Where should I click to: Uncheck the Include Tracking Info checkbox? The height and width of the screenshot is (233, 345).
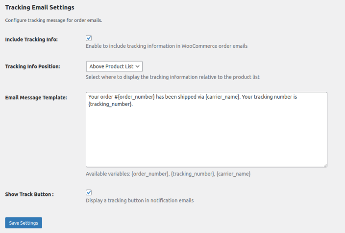coord(89,38)
